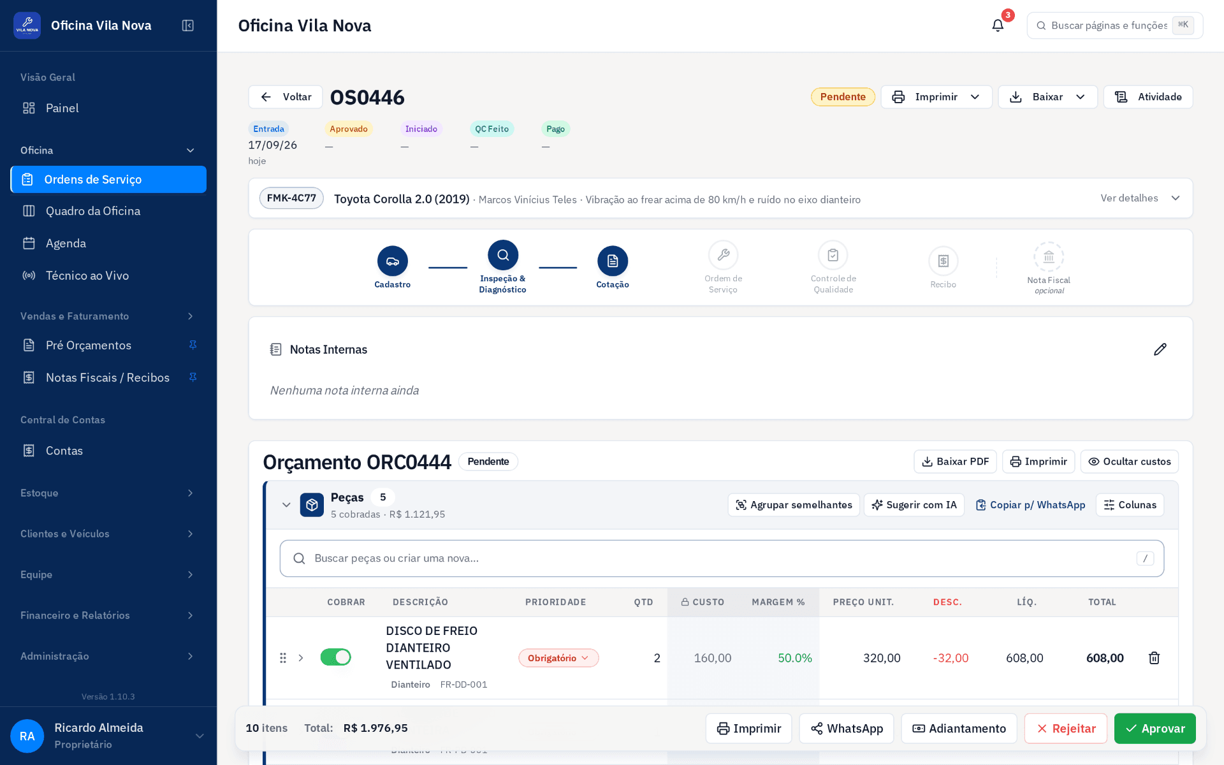1224x765 pixels.
Task: Approve the quote with Aprovar
Action: pos(1155,729)
